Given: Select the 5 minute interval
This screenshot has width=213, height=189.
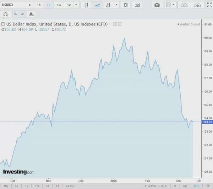Looking at the screenshot, I should tap(29, 5).
